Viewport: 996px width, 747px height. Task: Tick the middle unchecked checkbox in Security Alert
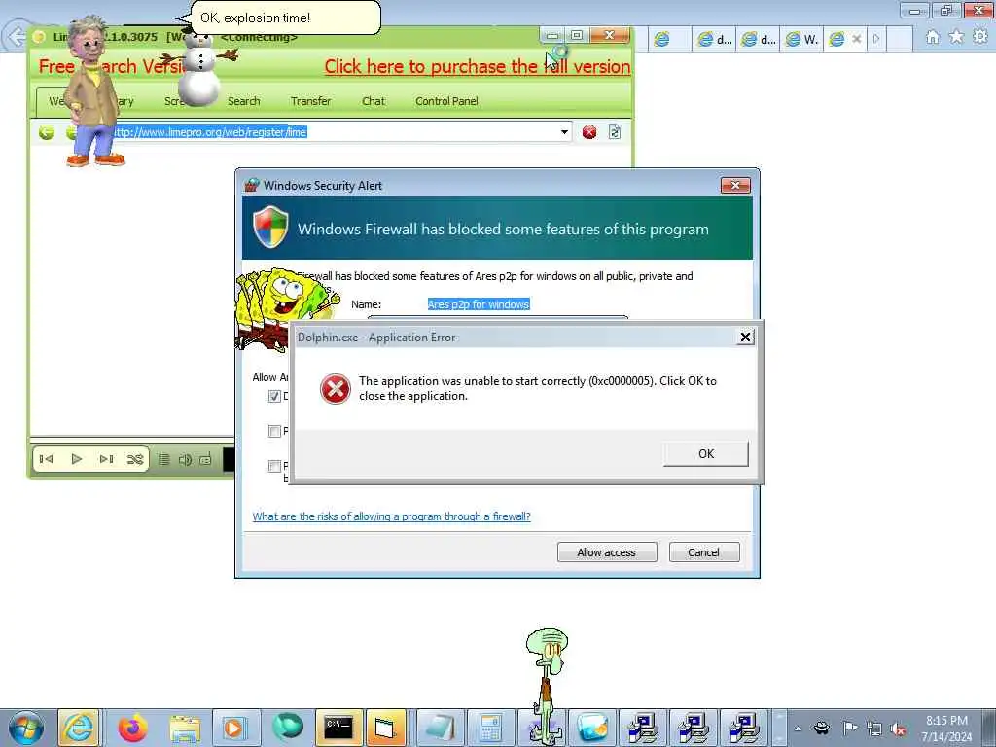[x=274, y=431]
